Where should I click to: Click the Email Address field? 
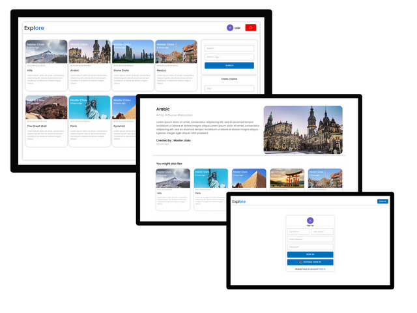coord(310,239)
